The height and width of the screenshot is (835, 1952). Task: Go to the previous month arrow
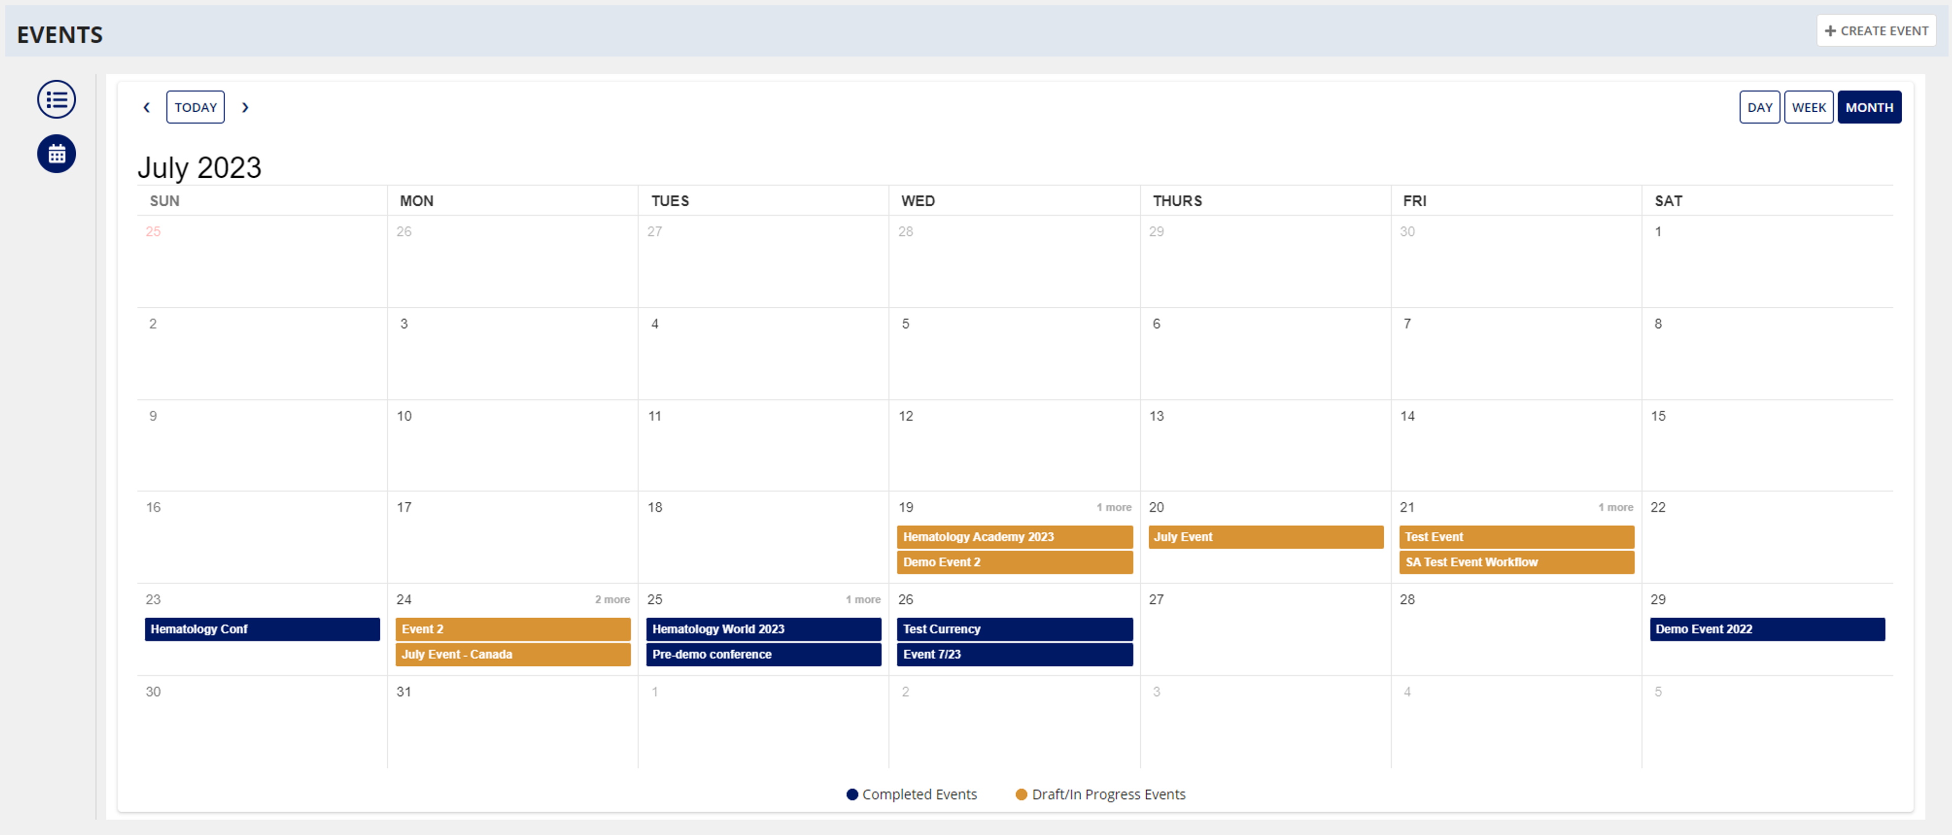147,108
